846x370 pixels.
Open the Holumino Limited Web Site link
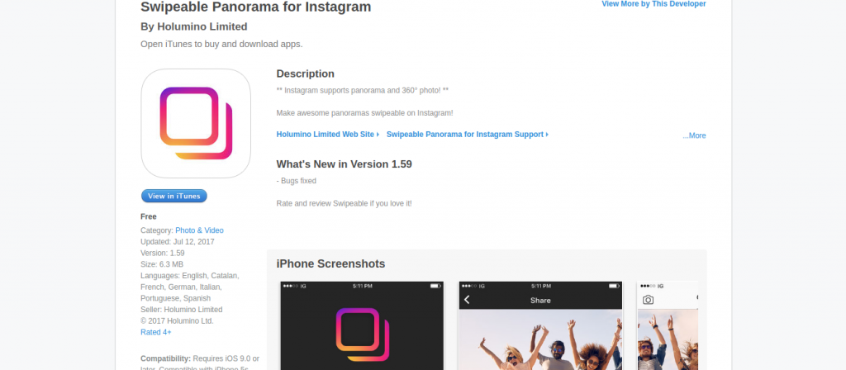coord(327,135)
